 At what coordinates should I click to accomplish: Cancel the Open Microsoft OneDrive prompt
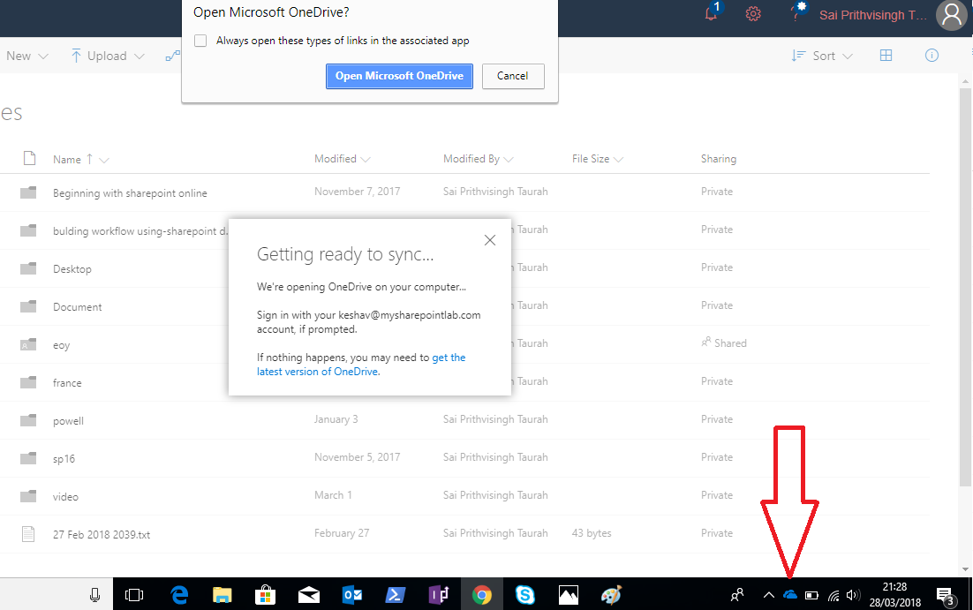coord(513,76)
